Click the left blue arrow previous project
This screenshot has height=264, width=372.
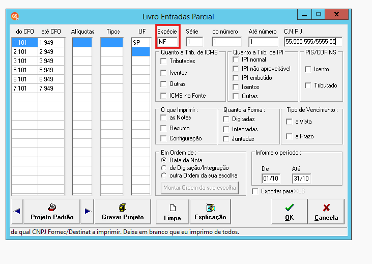click(17, 211)
